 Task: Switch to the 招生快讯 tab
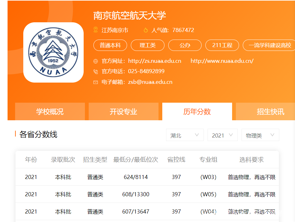tap(265, 111)
